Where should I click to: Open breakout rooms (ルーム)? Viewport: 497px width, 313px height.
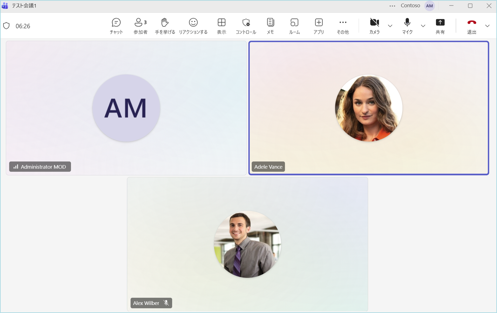[x=294, y=26]
